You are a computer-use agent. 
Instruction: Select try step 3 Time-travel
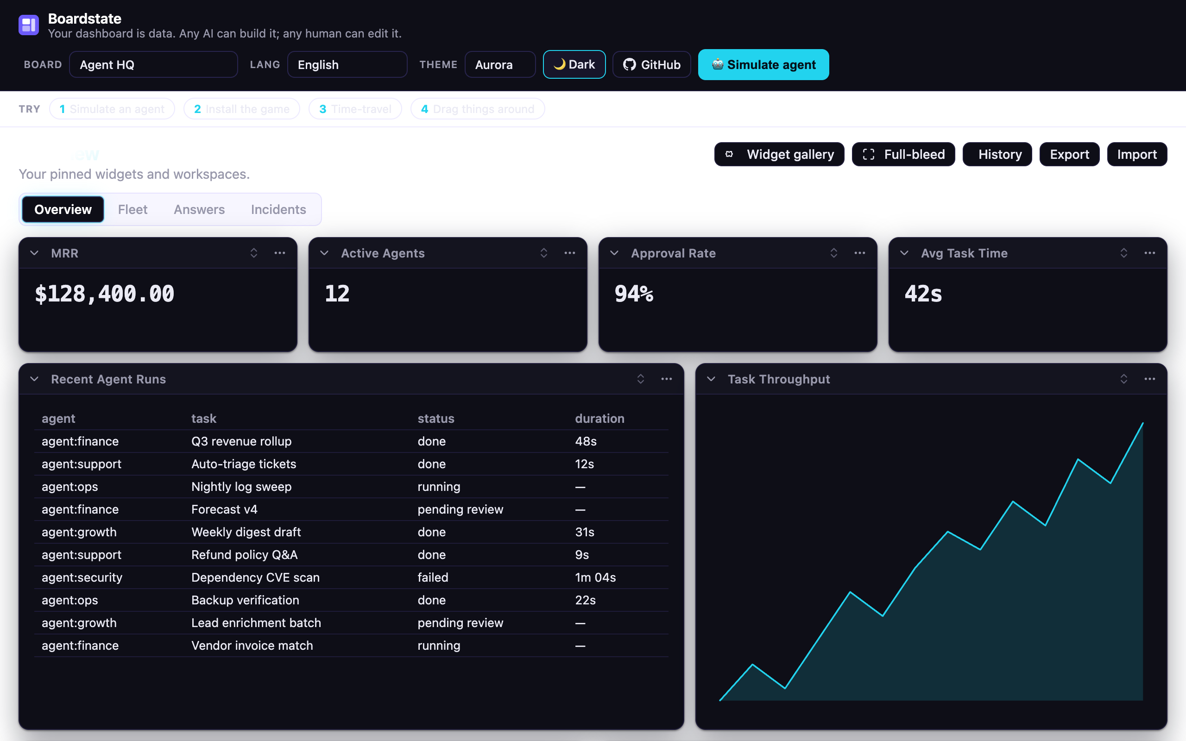click(355, 109)
